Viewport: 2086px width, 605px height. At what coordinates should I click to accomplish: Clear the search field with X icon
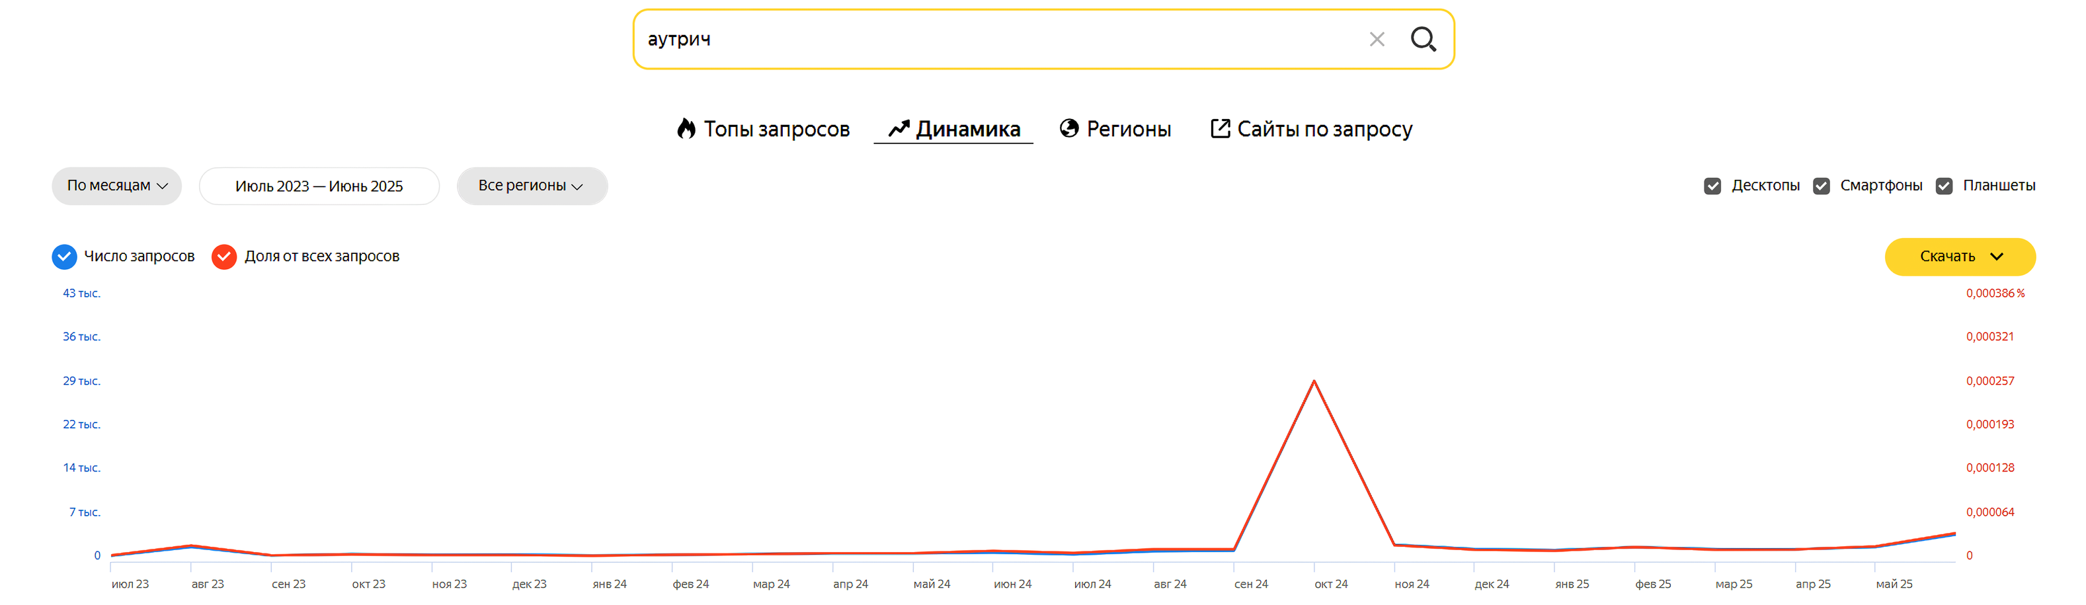pyautogui.click(x=1377, y=39)
